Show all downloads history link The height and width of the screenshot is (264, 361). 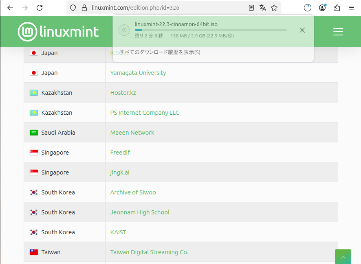[160, 52]
